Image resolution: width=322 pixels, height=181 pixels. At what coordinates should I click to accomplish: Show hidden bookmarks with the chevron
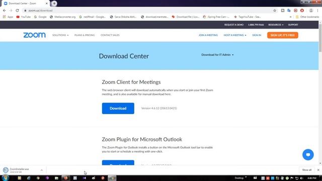(x=290, y=17)
